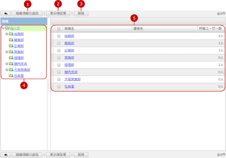The image size is (226, 158).
Task: Check the checkbox for 総務部 row
Action: coord(59,36)
